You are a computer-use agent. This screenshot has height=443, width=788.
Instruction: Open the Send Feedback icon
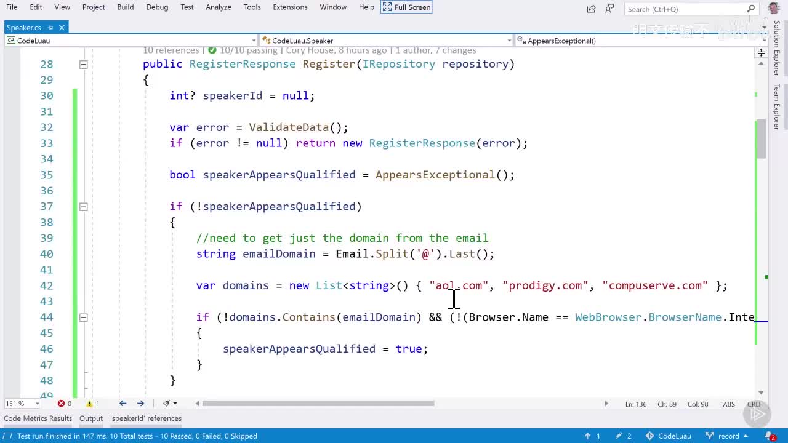(x=609, y=9)
